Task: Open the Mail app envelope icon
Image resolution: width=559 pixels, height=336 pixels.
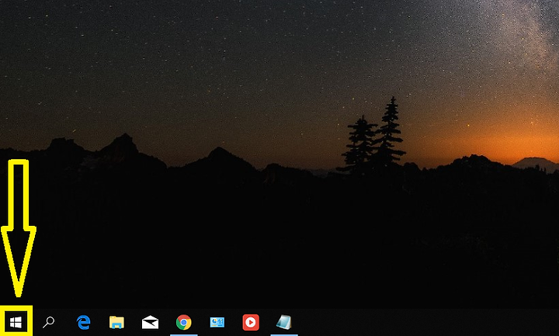Action: click(150, 322)
